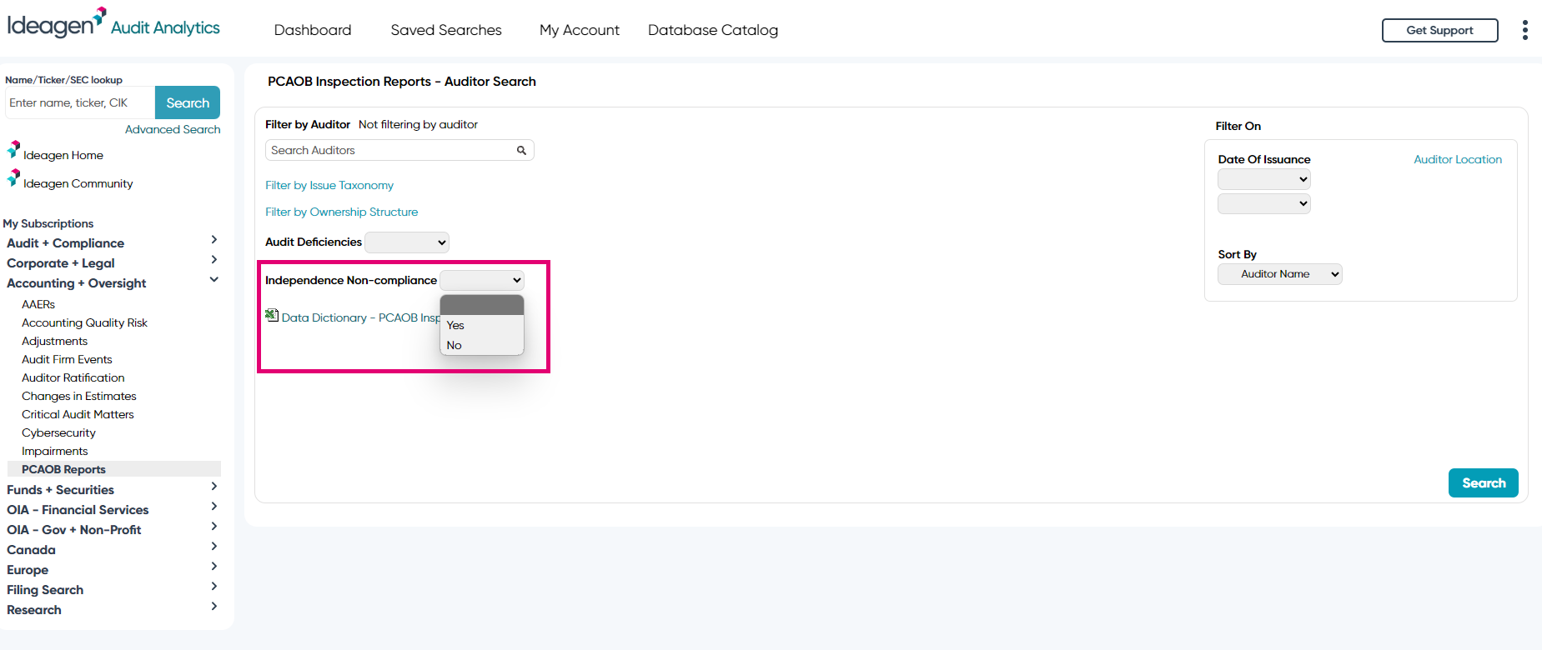
Task: Open the Advanced Search link
Action: point(173,129)
